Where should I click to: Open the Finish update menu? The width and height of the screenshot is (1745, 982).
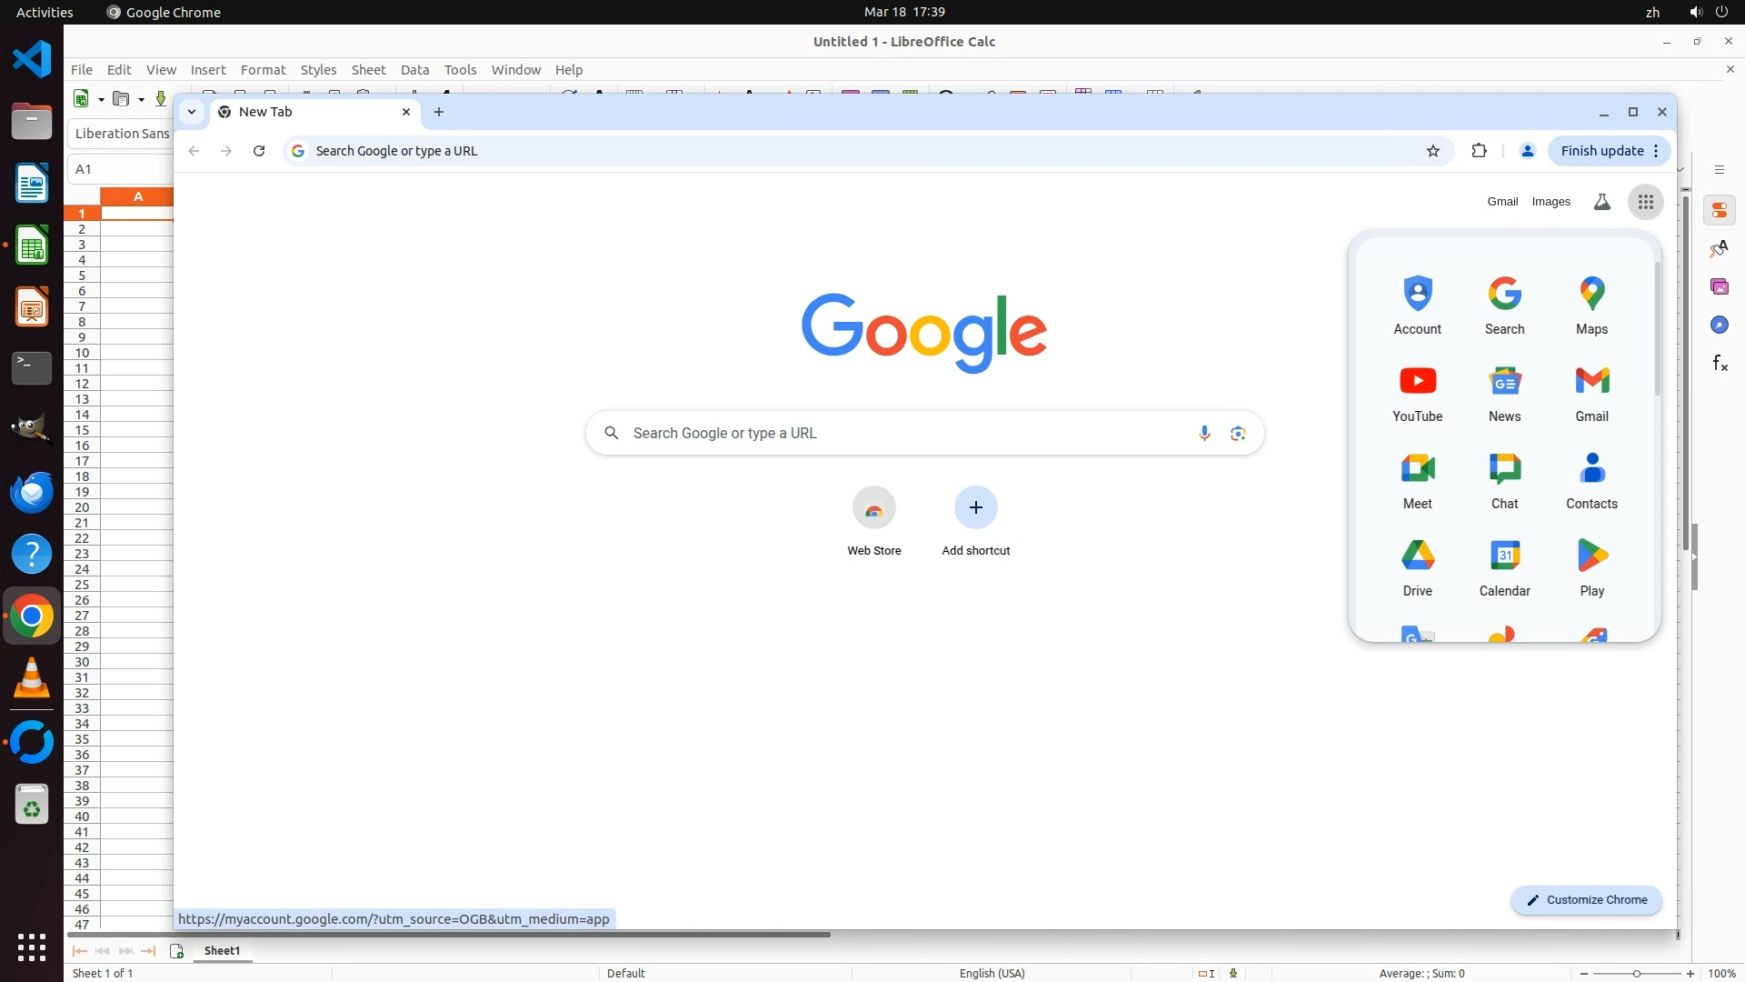(x=1609, y=151)
